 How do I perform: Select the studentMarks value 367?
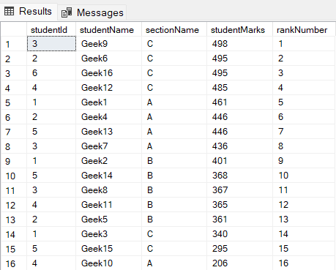(239, 190)
